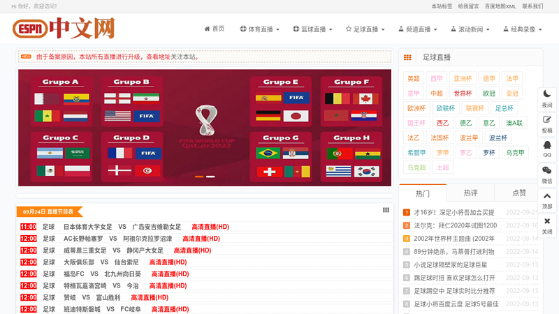Image resolution: width=559 pixels, height=314 pixels.
Task: Select the 澳A联 tag
Action: (x=514, y=124)
